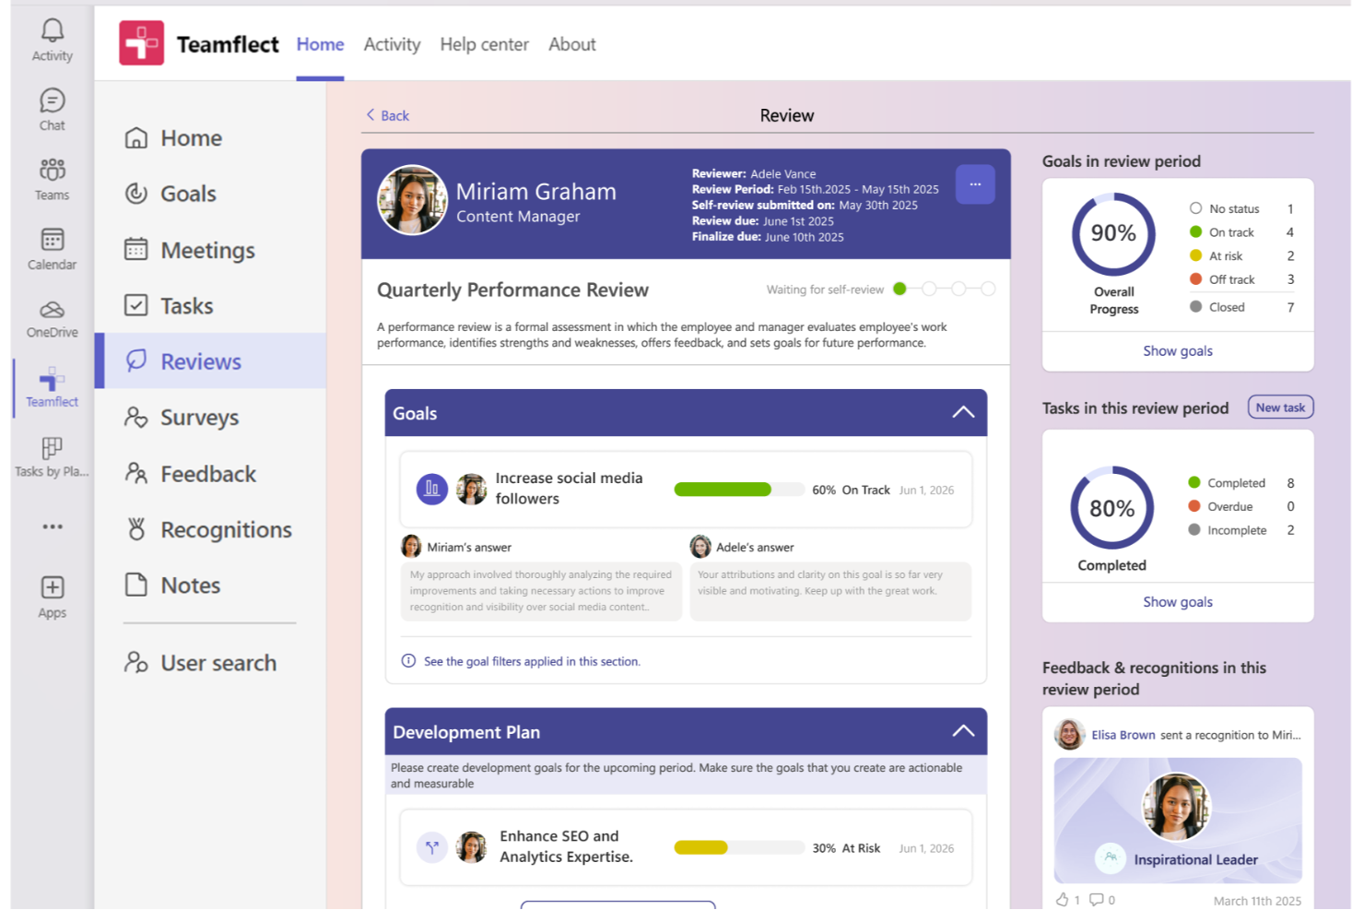Open the more options button on review header
The width and height of the screenshot is (1364, 910).
pyautogui.click(x=975, y=183)
